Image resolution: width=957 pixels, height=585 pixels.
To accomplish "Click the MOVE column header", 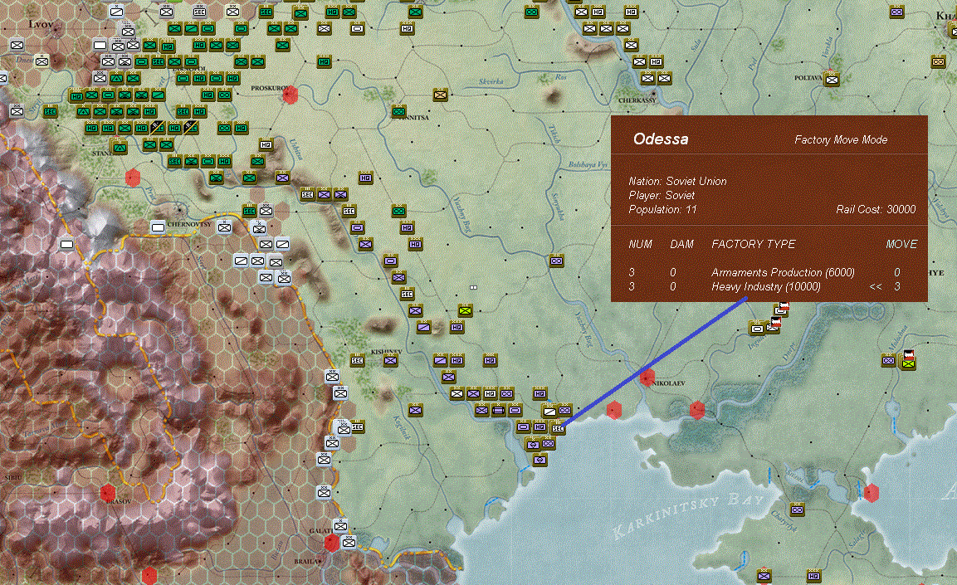I will point(901,244).
